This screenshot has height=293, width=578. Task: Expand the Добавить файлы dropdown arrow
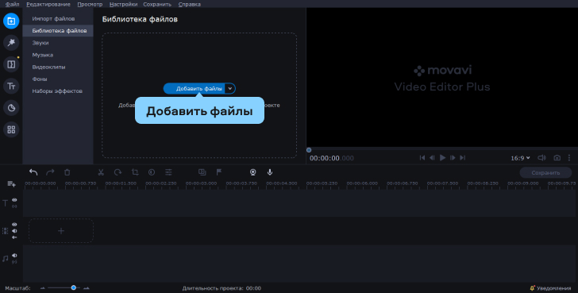[x=229, y=88]
